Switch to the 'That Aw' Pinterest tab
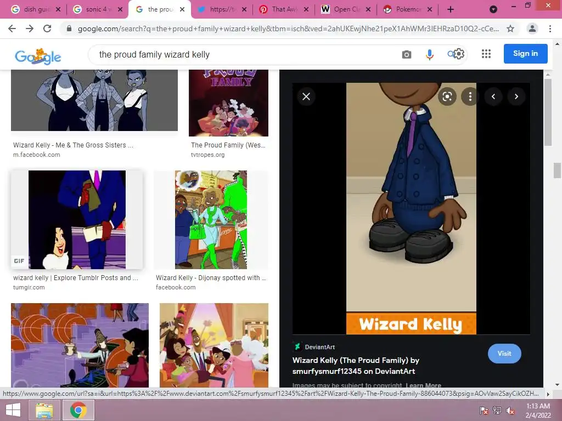The image size is (562, 421). [x=283, y=9]
